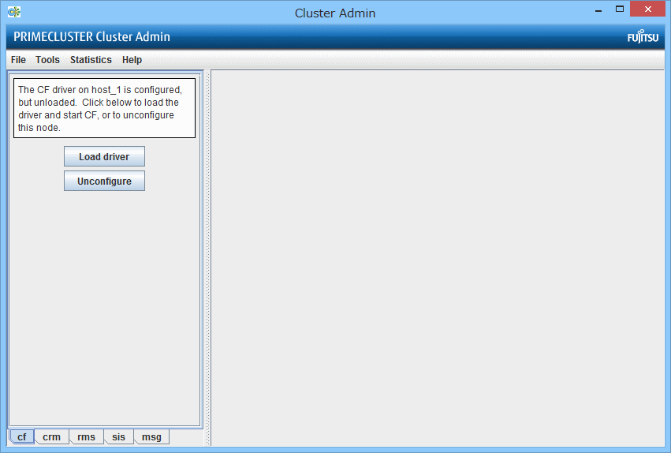
Task: Click the Load driver button
Action: [104, 157]
